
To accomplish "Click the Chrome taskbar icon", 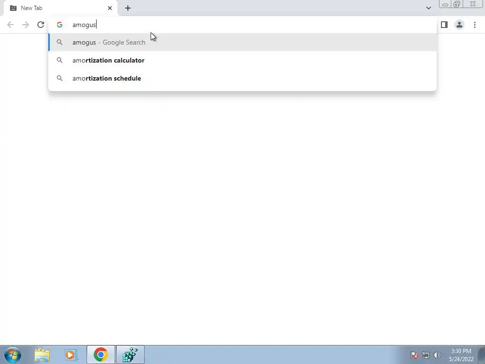I will (x=101, y=355).
